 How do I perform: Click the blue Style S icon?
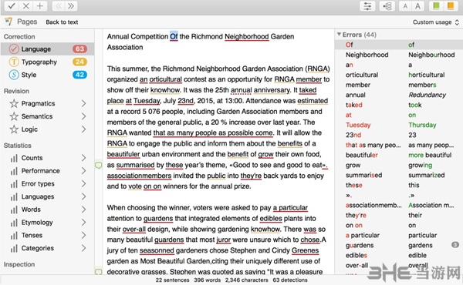pos(14,75)
